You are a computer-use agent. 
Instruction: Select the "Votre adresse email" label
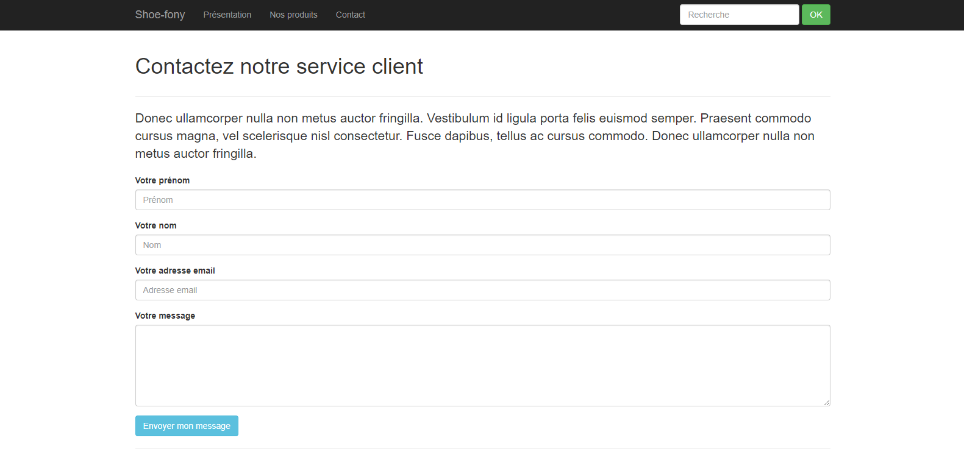click(175, 271)
